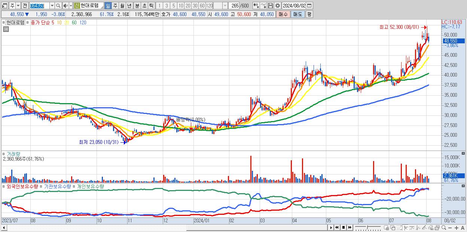Select the 틱 (tick) period toggle
The height and width of the screenshot is (232, 467).
151,6
